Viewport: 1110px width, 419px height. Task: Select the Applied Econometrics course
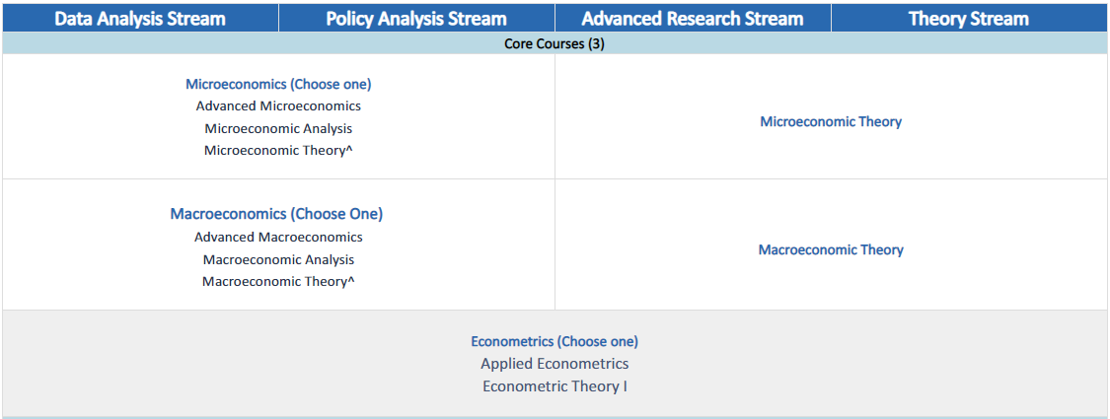(x=555, y=364)
